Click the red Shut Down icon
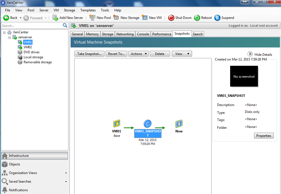Viewport: 281px width, 194px height. 171,18
